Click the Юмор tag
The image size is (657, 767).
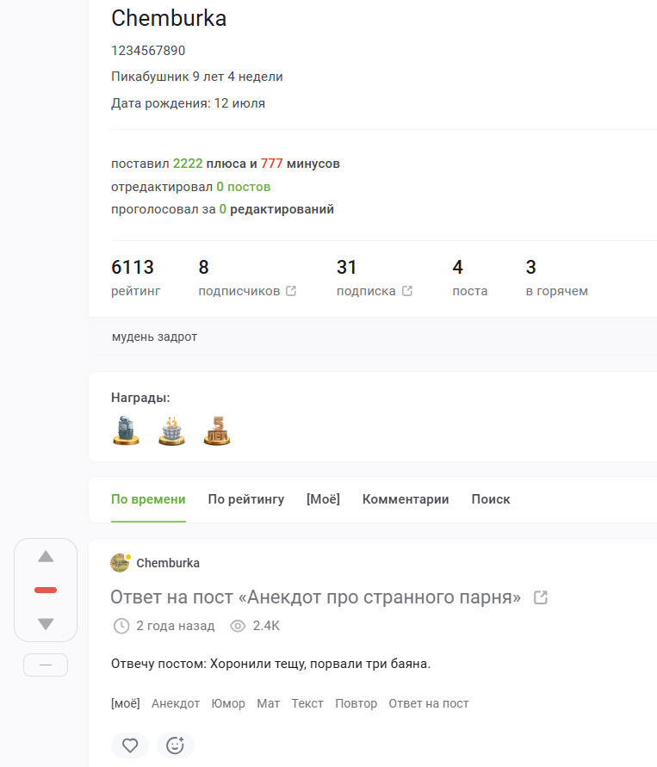tap(228, 703)
